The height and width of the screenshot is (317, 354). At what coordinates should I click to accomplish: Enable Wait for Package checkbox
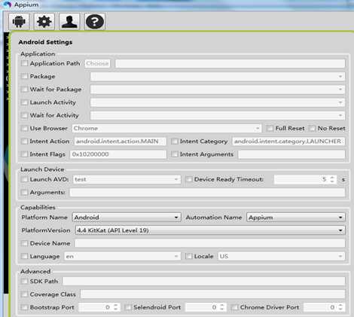pyautogui.click(x=24, y=89)
